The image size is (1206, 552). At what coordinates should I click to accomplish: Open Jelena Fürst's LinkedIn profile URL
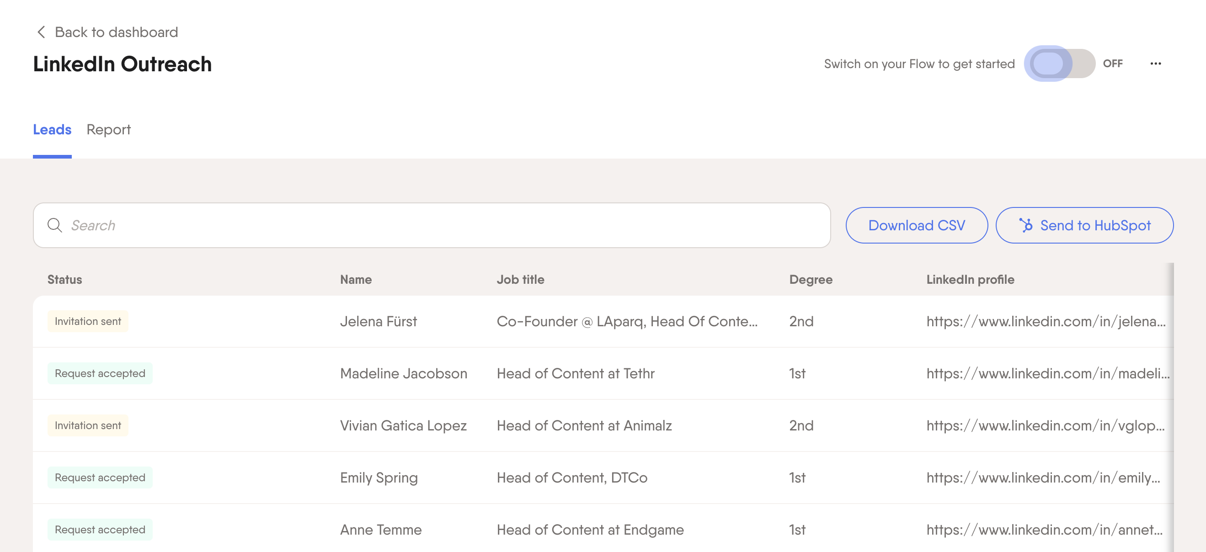1046,321
